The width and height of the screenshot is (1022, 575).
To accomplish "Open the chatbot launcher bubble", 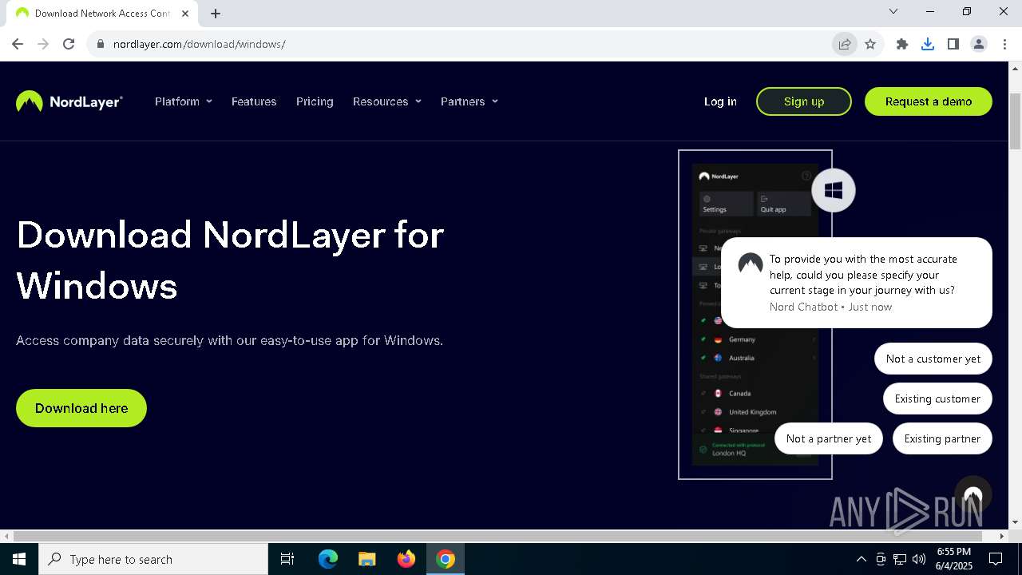I will (x=972, y=495).
